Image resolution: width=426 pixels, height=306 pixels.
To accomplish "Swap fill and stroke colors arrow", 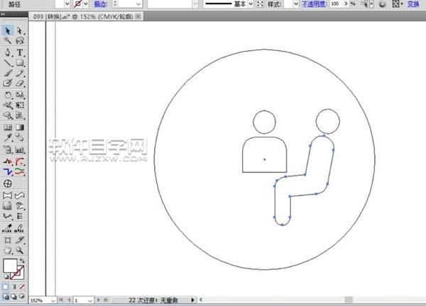I will click(x=22, y=261).
